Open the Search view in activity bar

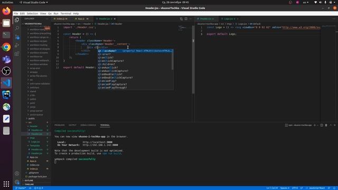[x=17, y=28]
